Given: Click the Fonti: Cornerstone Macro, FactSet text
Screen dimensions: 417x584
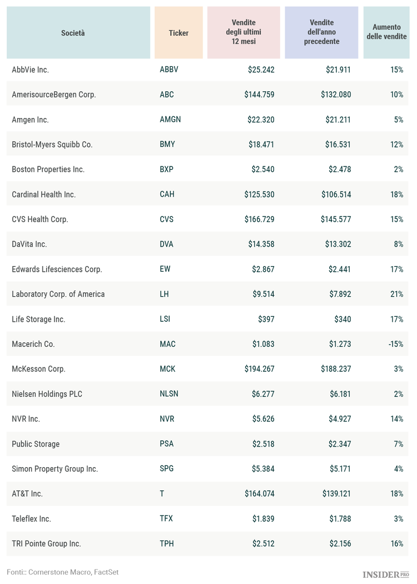Looking at the screenshot, I should (x=62, y=572).
